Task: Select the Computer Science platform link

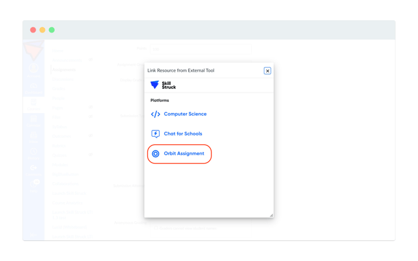Action: [185, 114]
